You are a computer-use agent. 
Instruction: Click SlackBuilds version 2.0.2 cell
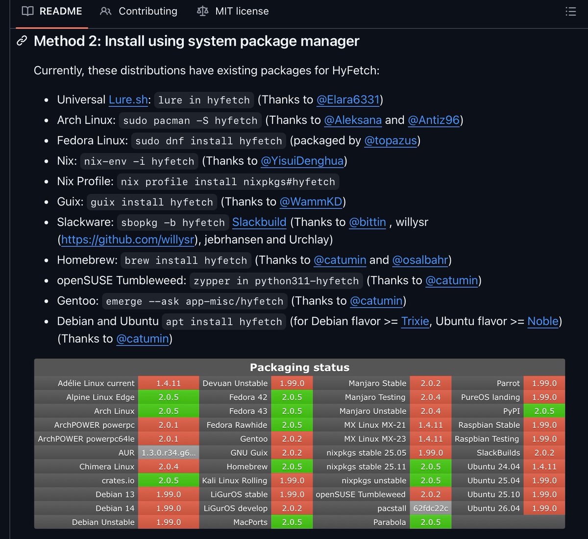coord(544,453)
